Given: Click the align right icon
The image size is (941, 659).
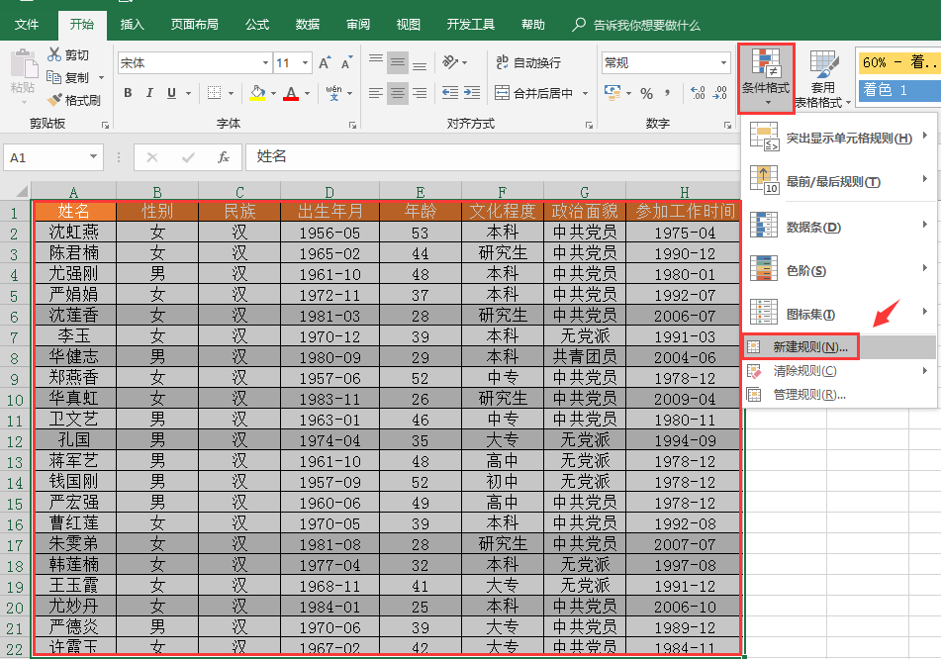Looking at the screenshot, I should [420, 93].
